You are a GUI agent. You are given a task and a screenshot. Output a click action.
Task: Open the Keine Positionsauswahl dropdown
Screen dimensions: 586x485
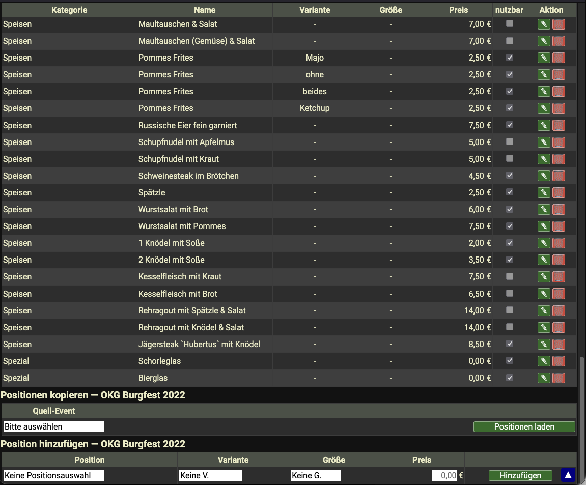53,475
